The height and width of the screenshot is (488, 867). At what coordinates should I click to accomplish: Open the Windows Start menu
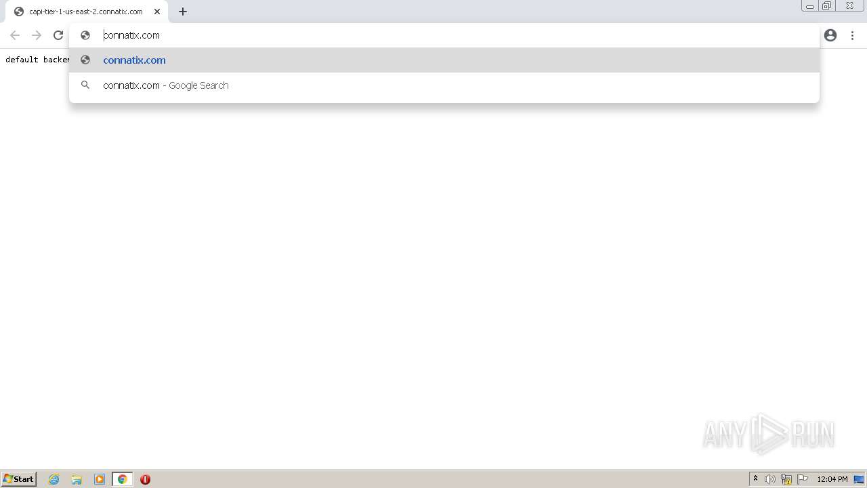[x=19, y=479]
